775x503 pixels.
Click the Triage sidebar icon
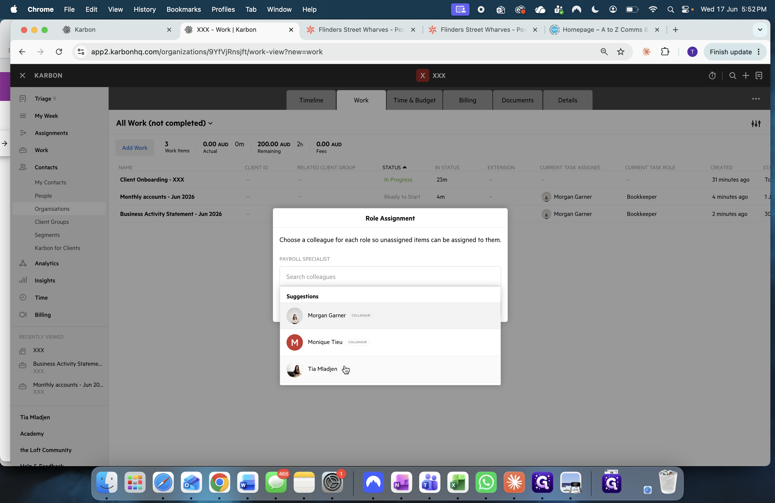point(23,99)
